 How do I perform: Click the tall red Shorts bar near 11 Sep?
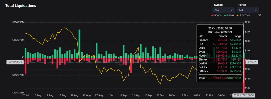click(131, 65)
